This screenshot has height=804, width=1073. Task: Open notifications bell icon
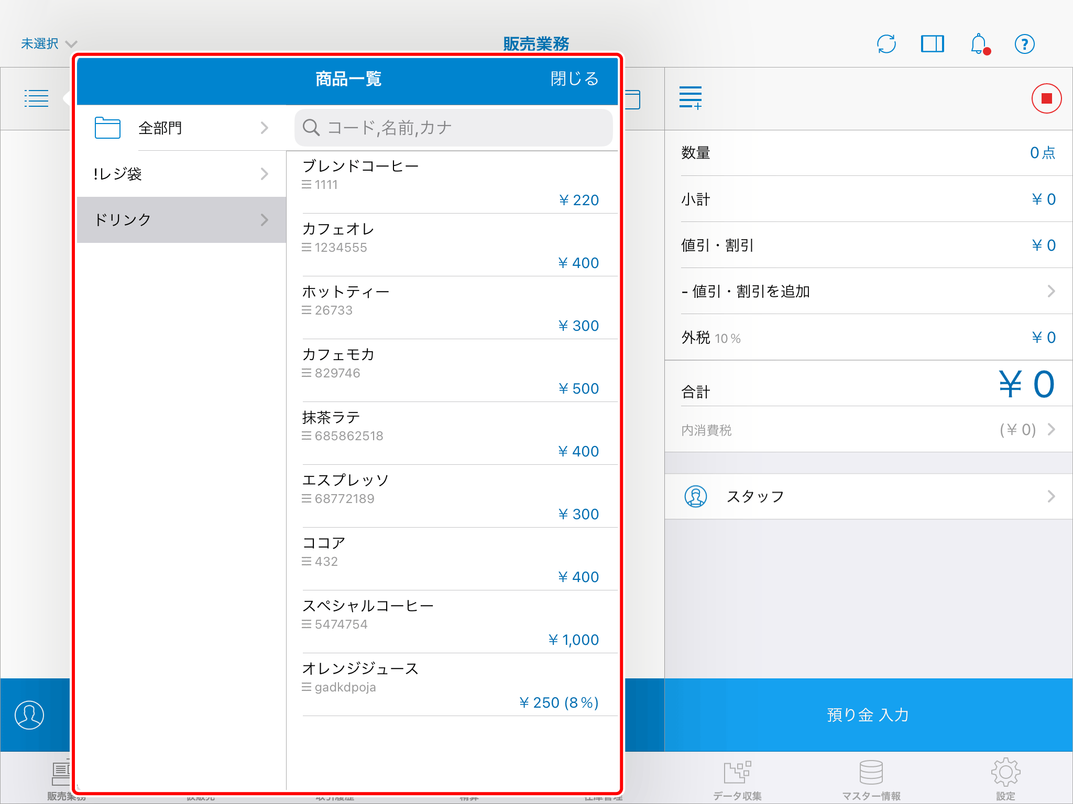[978, 44]
